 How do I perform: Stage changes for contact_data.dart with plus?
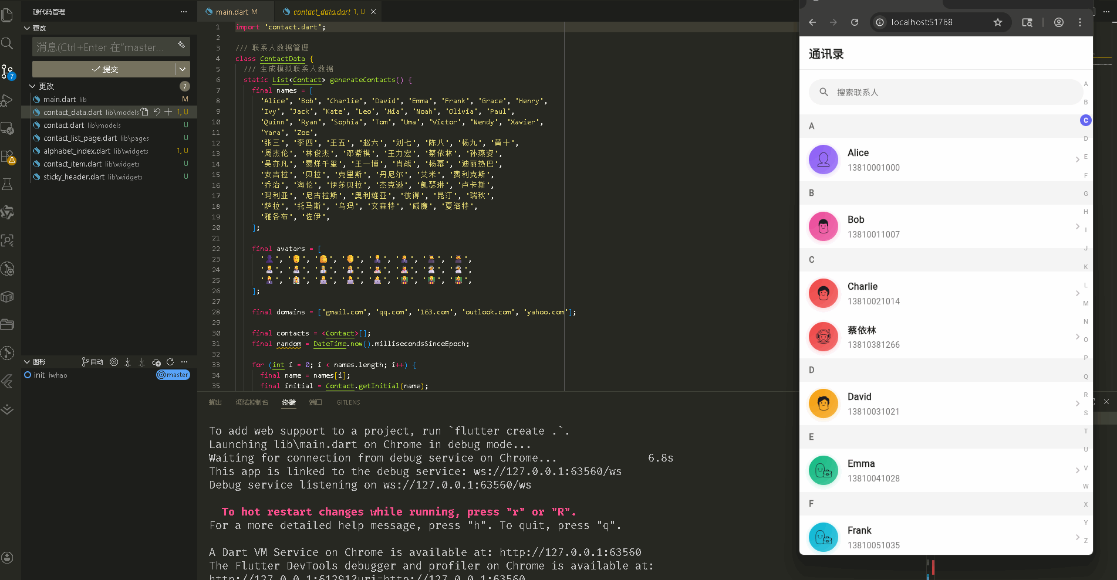pos(168,112)
